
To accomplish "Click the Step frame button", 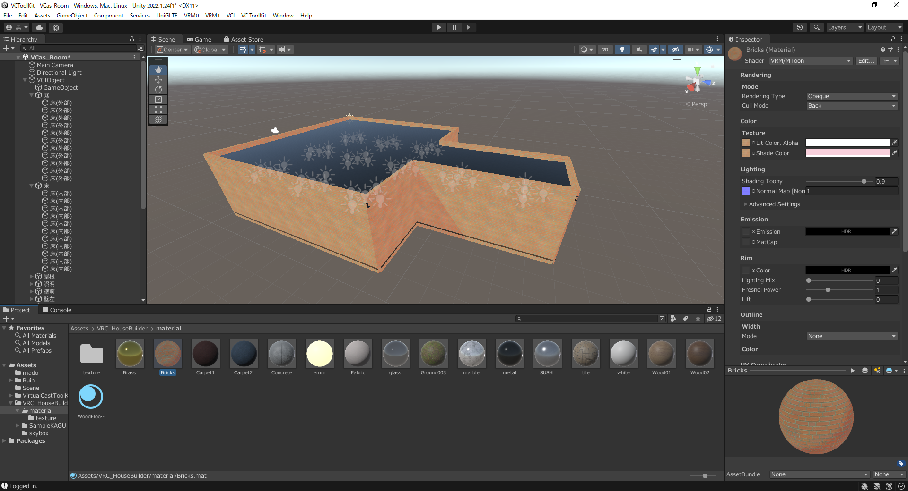I will pos(469,27).
